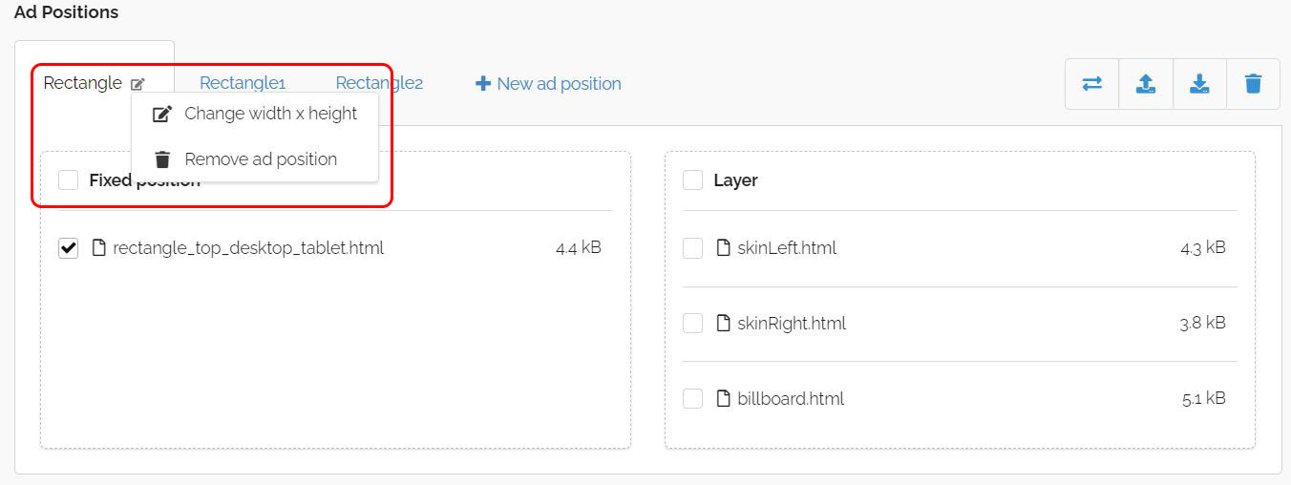
Task: Click edit pencil icon beside Rectangle tab
Action: (138, 84)
